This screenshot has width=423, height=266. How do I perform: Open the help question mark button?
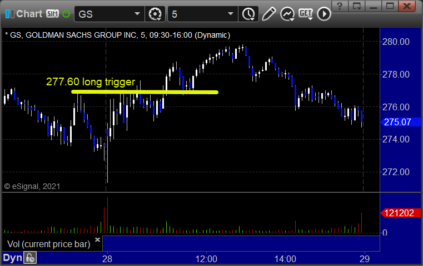(340, 6)
